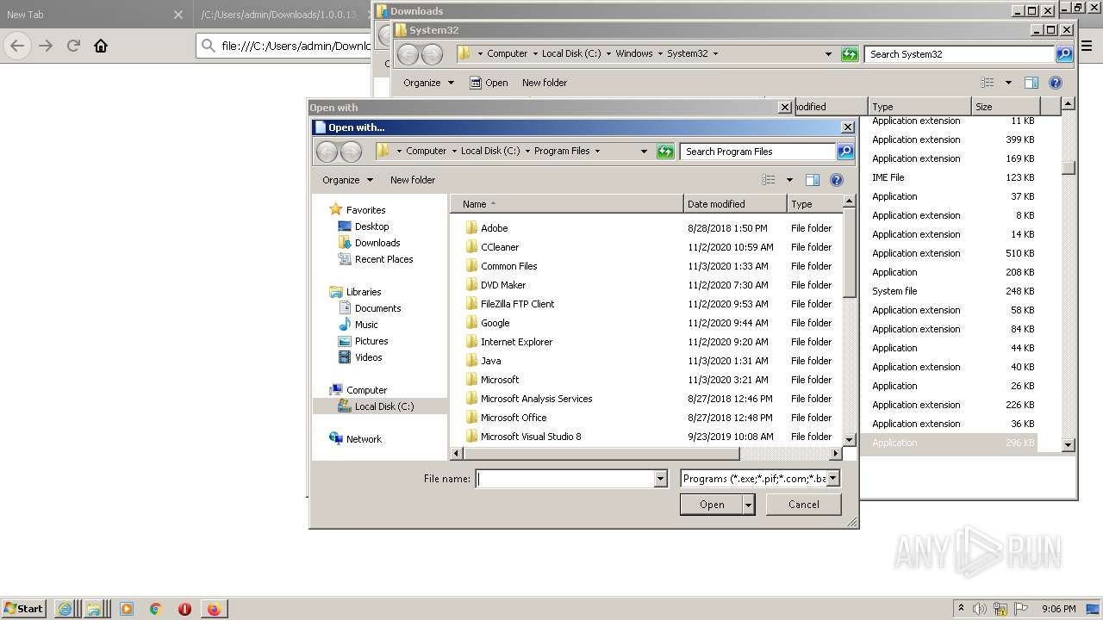1103x620 pixels.
Task: Click the Forward arrow in Open with dialog
Action: click(x=351, y=152)
